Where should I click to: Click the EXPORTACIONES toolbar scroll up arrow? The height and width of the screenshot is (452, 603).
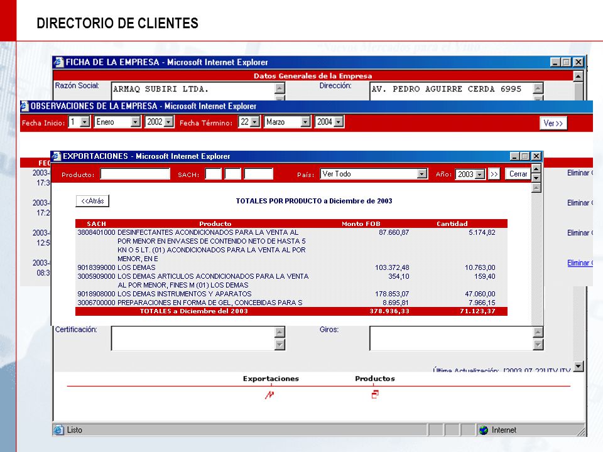point(536,169)
